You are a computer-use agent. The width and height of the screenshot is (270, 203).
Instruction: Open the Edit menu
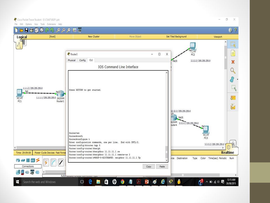21,24
